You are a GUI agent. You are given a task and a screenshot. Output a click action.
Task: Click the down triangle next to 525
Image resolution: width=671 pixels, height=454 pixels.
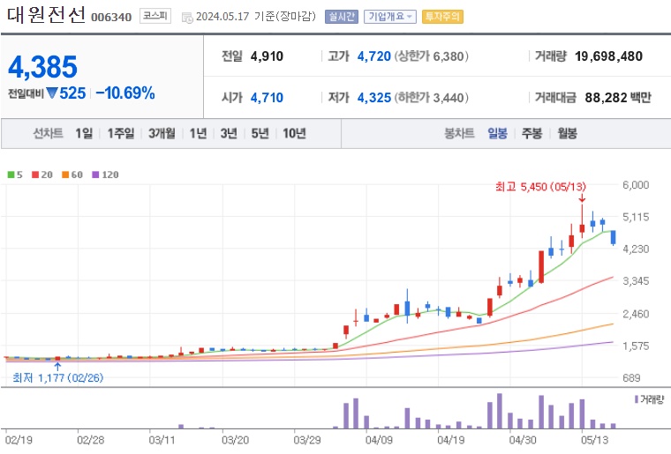52,93
